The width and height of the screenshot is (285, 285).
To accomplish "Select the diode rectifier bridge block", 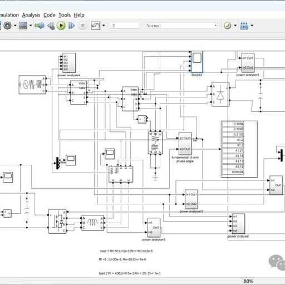I will pyautogui.click(x=220, y=94).
